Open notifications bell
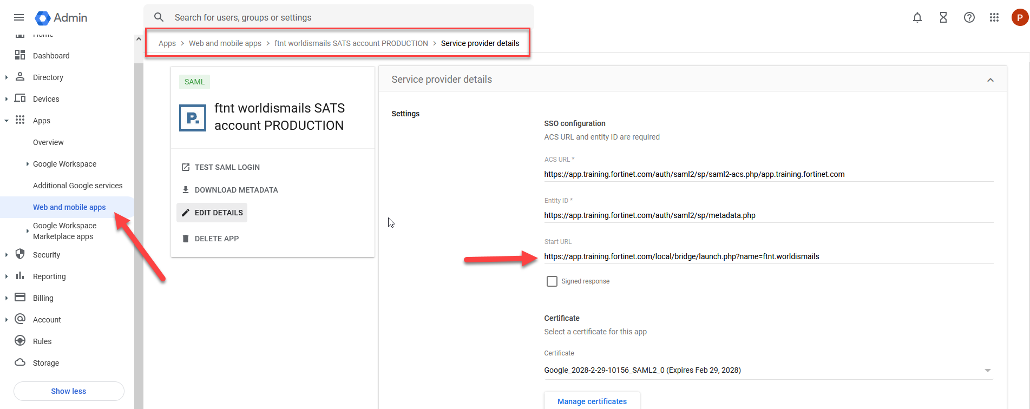This screenshot has height=409, width=1030. point(917,17)
